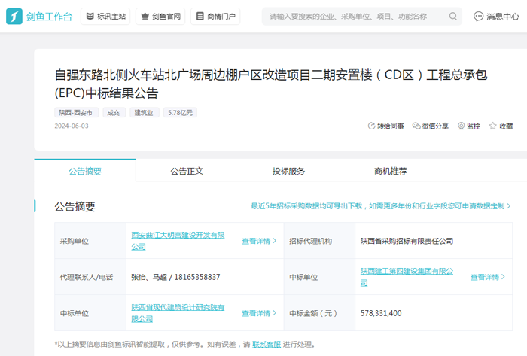Click 转给同事 forward icon

pos(371,126)
